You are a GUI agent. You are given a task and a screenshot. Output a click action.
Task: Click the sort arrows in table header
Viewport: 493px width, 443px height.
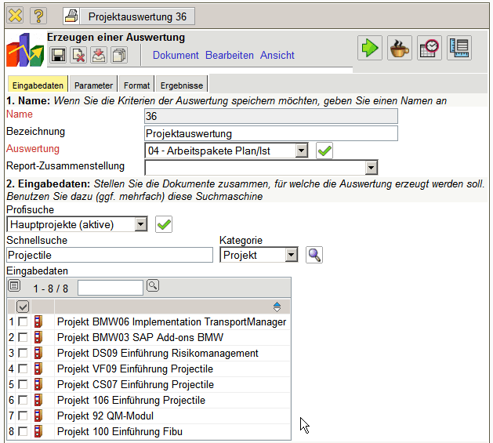[277, 307]
